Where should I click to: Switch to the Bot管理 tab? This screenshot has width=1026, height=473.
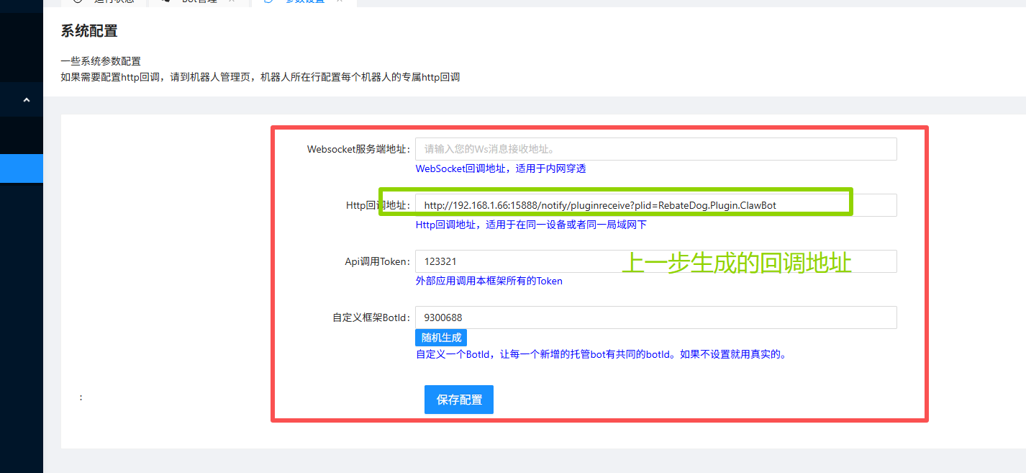click(198, 1)
